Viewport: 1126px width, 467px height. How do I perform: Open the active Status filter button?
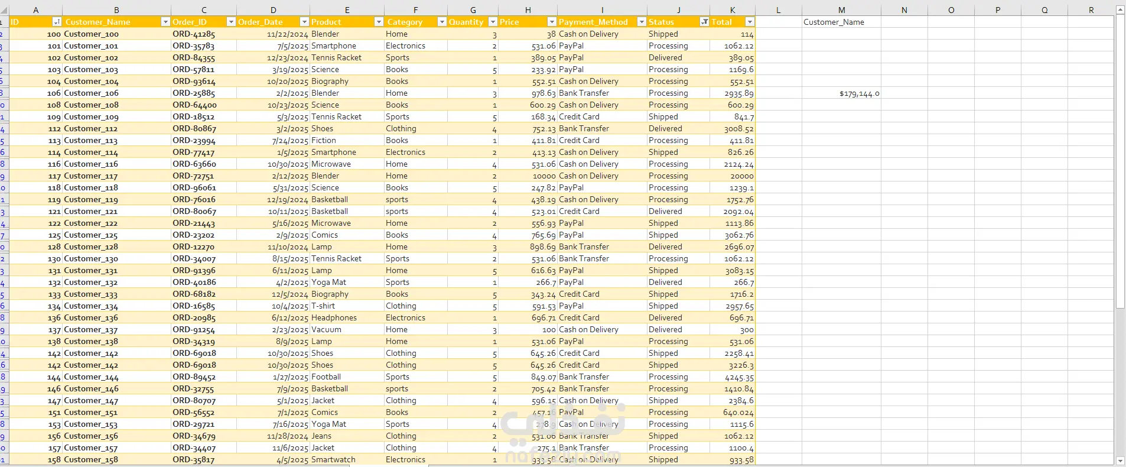[704, 22]
